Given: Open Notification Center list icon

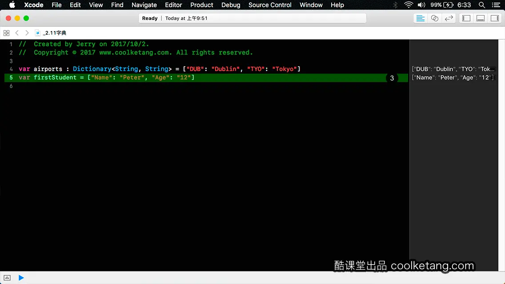Looking at the screenshot, I should [496, 5].
